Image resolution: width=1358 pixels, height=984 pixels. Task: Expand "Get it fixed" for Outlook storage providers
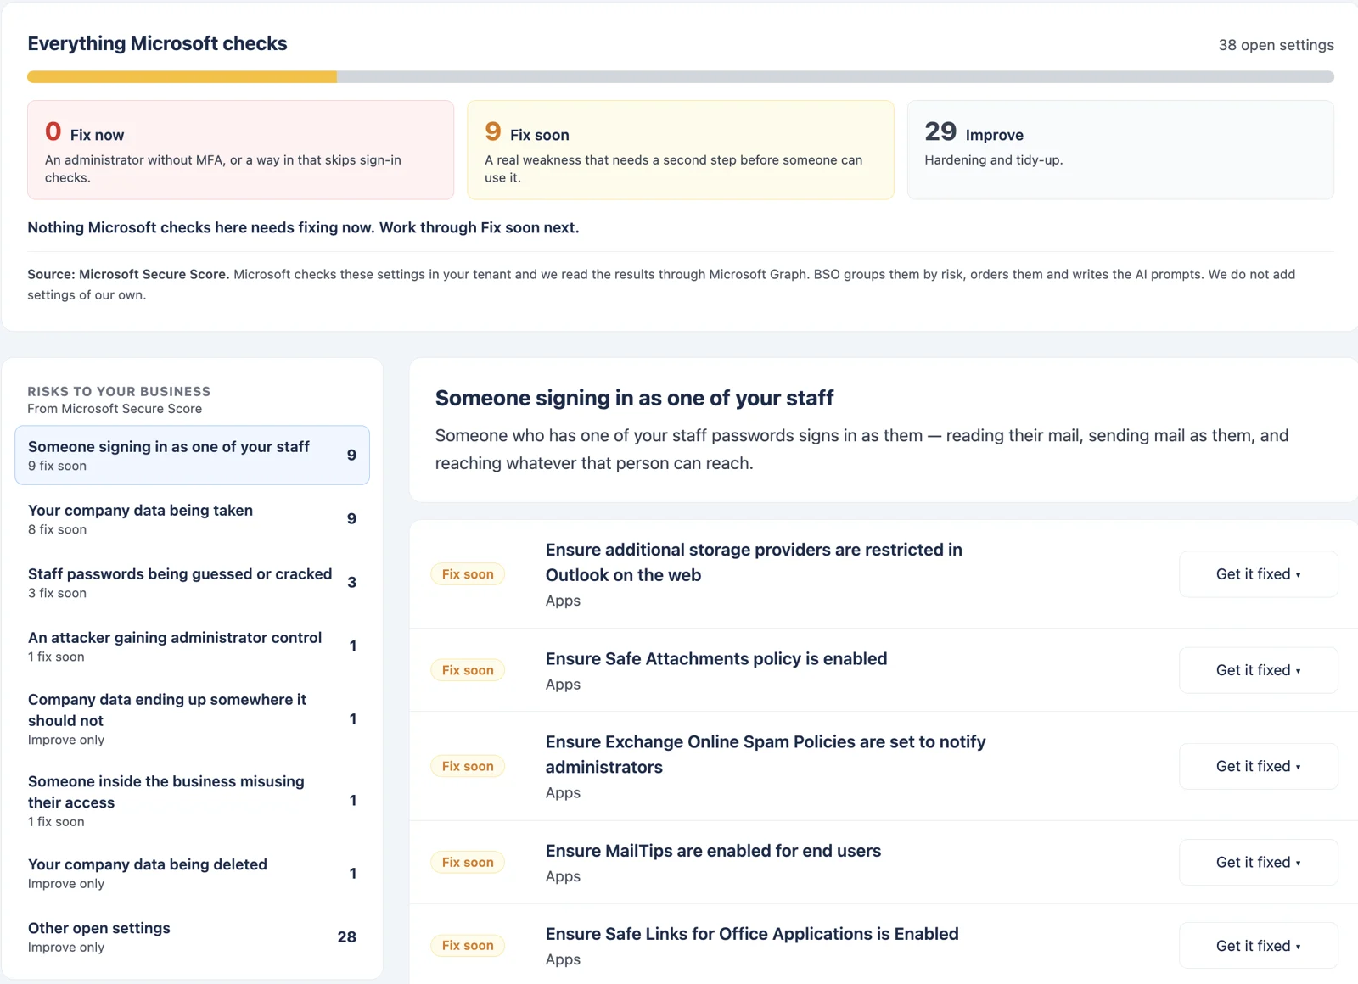click(1258, 574)
